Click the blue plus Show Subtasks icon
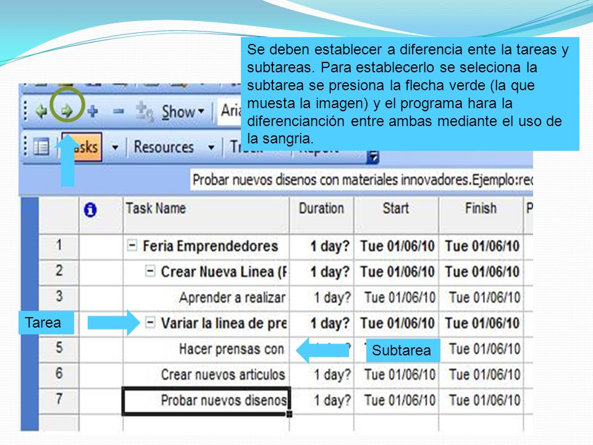Screen dimensions: 593x445 (93, 111)
